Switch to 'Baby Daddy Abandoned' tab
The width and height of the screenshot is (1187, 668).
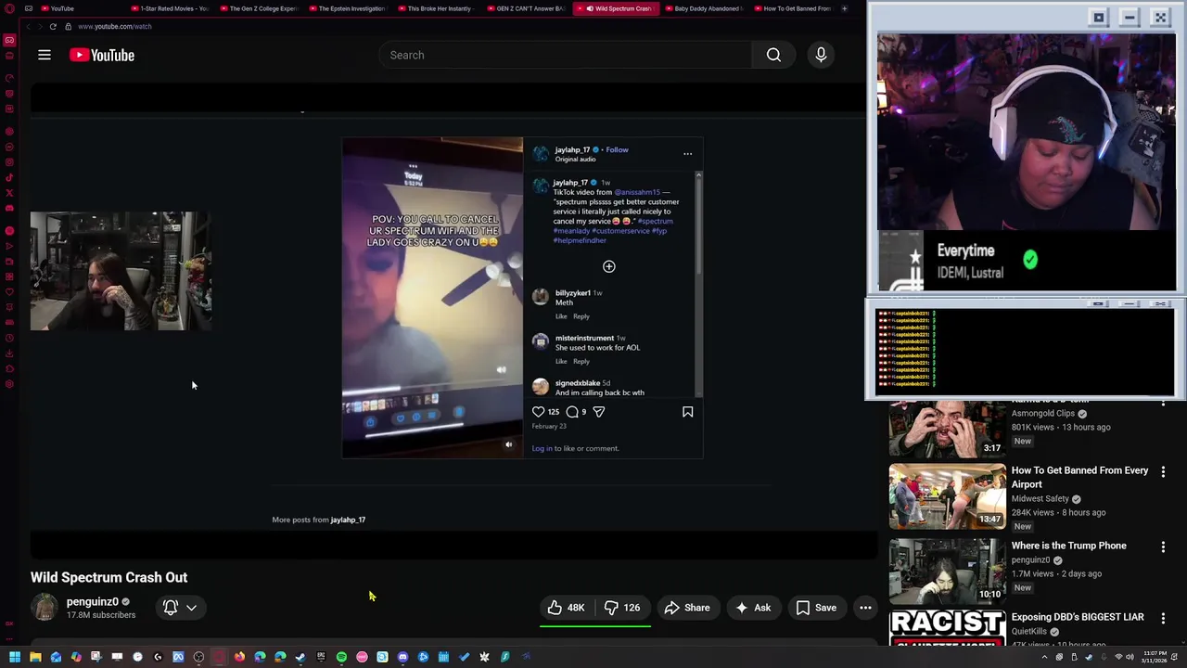704,8
